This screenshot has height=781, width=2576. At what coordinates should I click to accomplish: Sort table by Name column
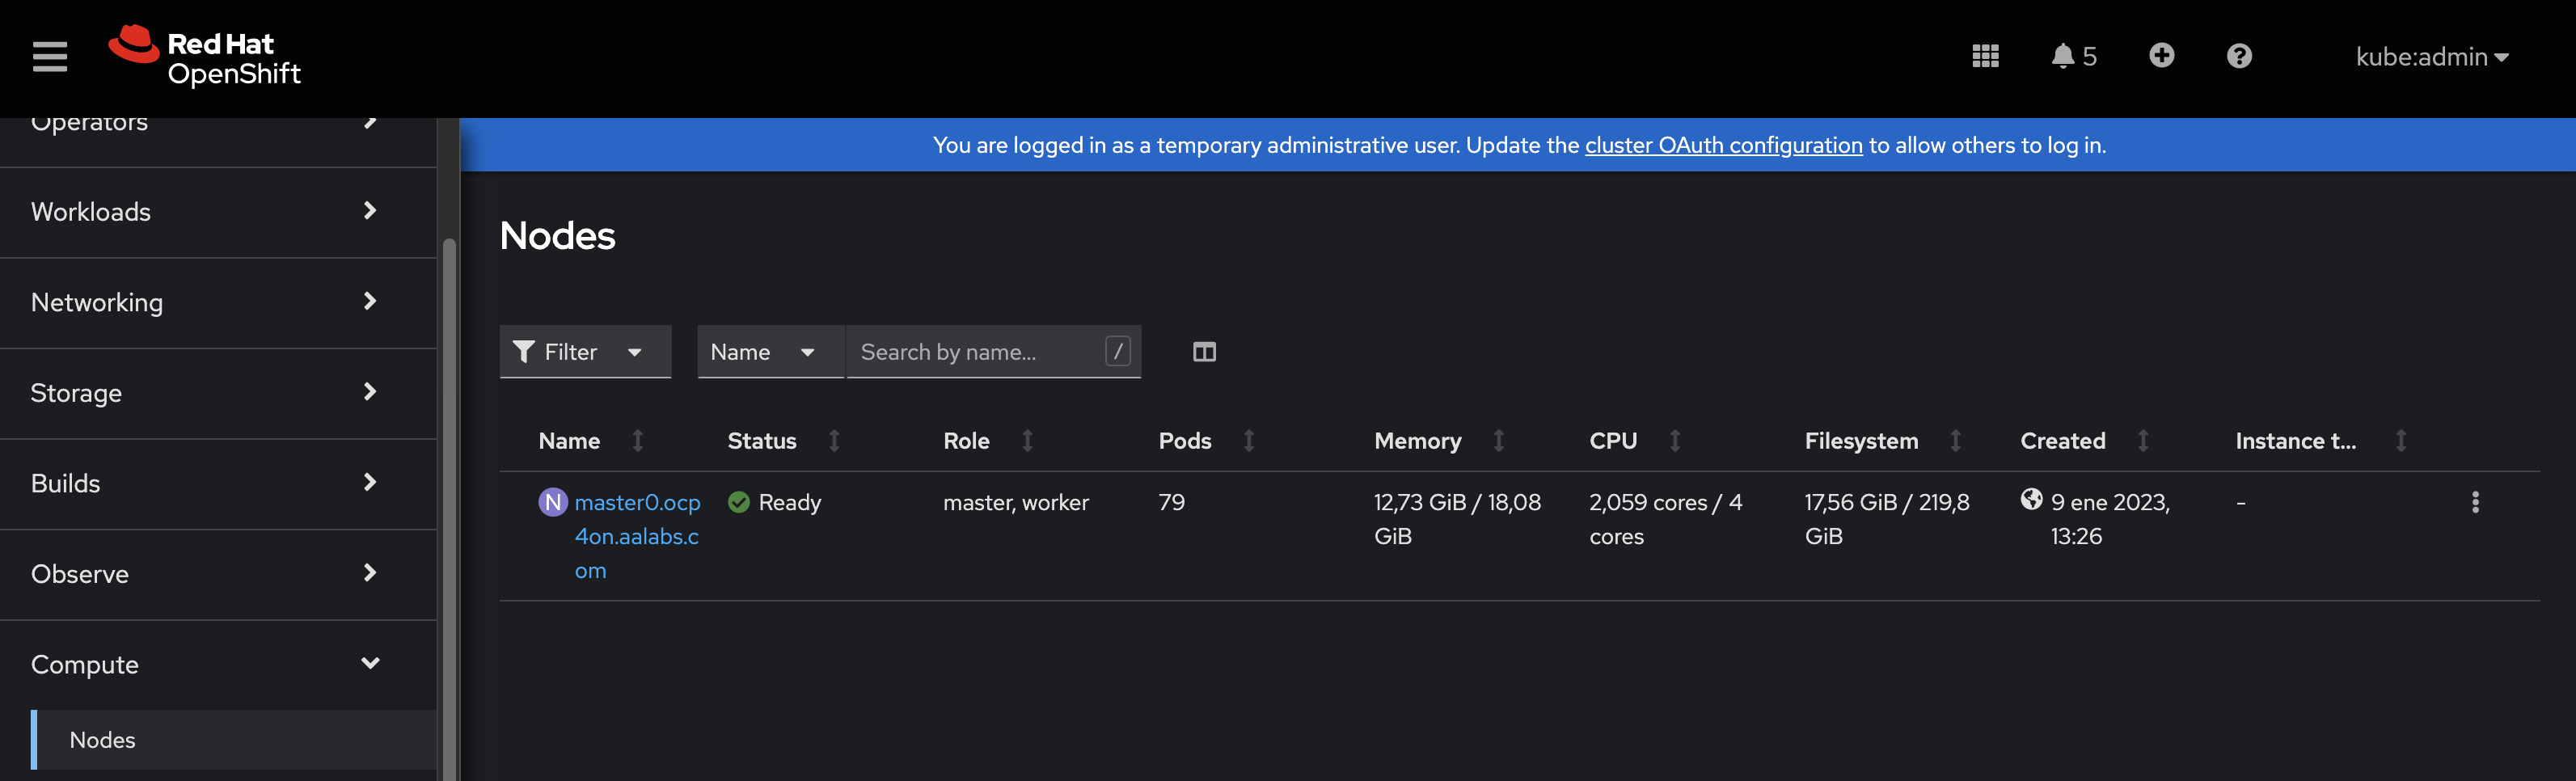point(591,441)
